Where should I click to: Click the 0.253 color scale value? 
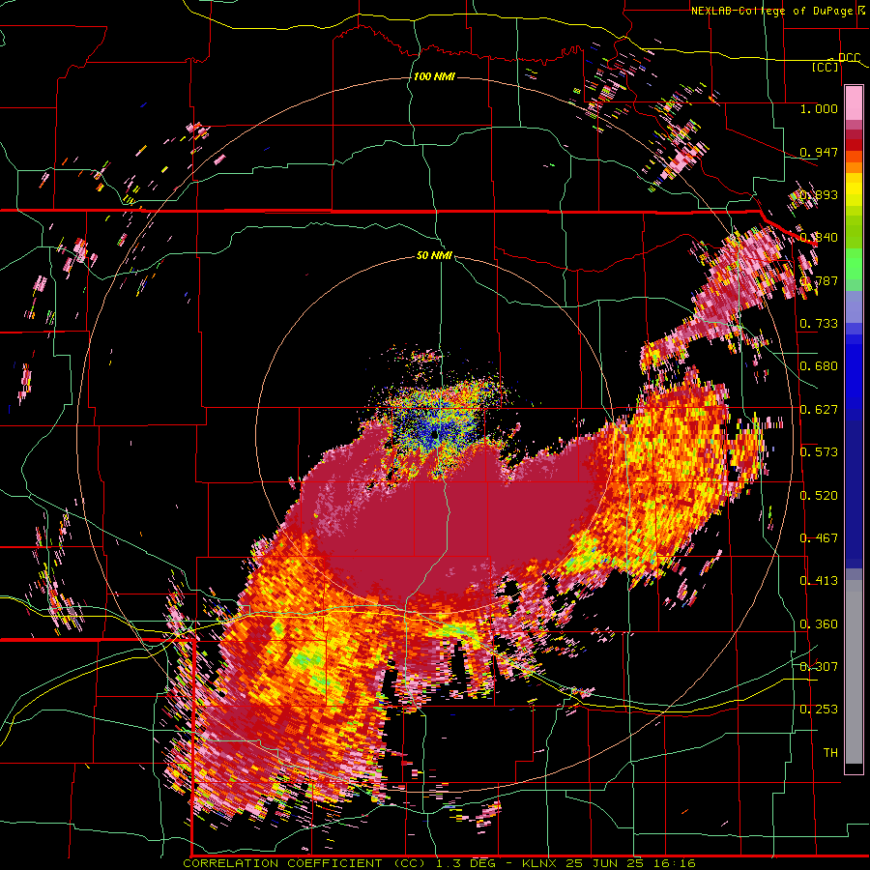pyautogui.click(x=819, y=710)
